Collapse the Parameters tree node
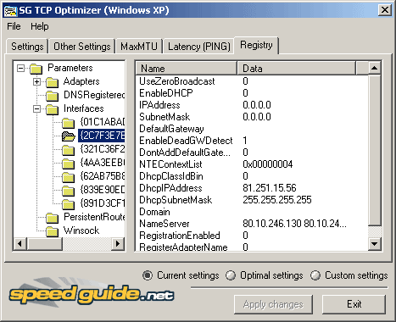The width and height of the screenshot is (396, 322). [x=20, y=68]
